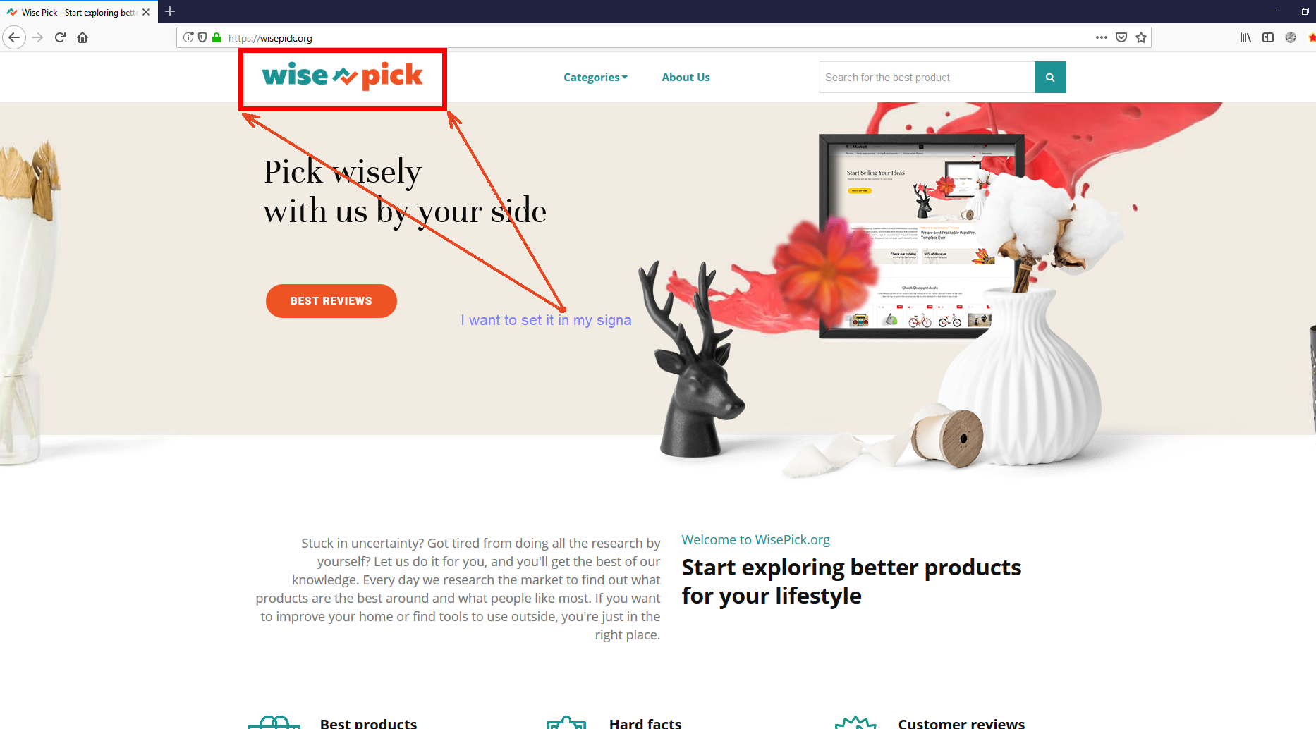Image resolution: width=1316 pixels, height=729 pixels.
Task: Open the Library bookshelf icon
Action: [1245, 37]
